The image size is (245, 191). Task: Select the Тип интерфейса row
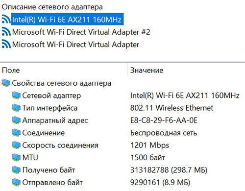pyautogui.click(x=122, y=108)
